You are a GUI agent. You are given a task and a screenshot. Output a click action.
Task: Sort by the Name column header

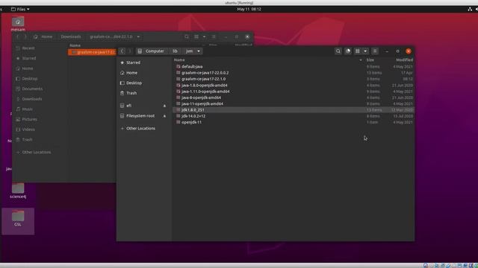(x=179, y=60)
